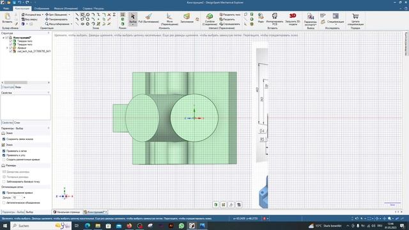The width and height of the screenshot is (409, 230).
Task: Open Начальная страница document tab
Action: click(x=66, y=212)
